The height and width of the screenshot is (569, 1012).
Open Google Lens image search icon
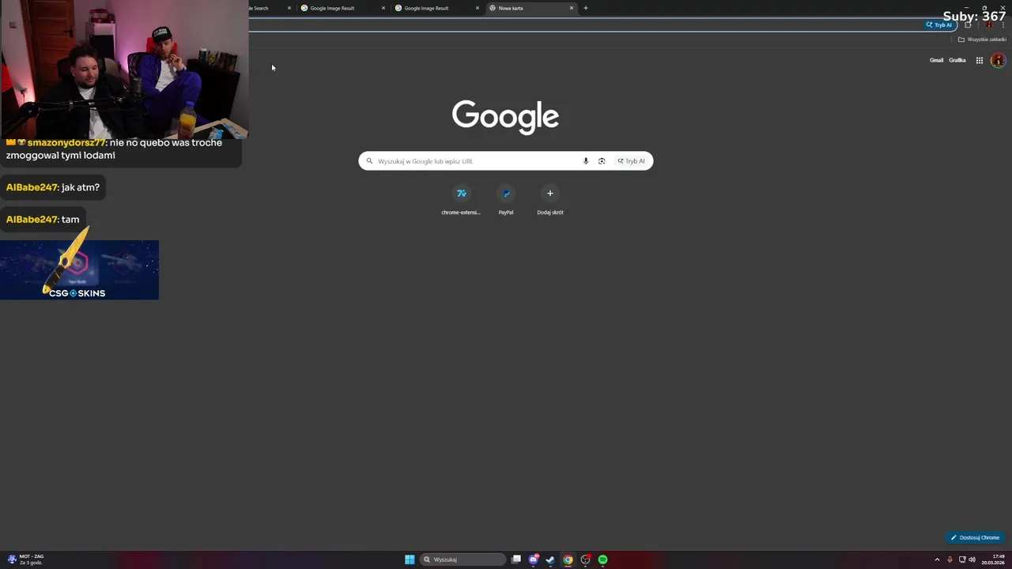(x=602, y=161)
